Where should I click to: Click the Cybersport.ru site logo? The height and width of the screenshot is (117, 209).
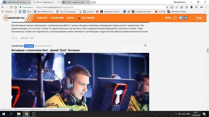click(14, 18)
